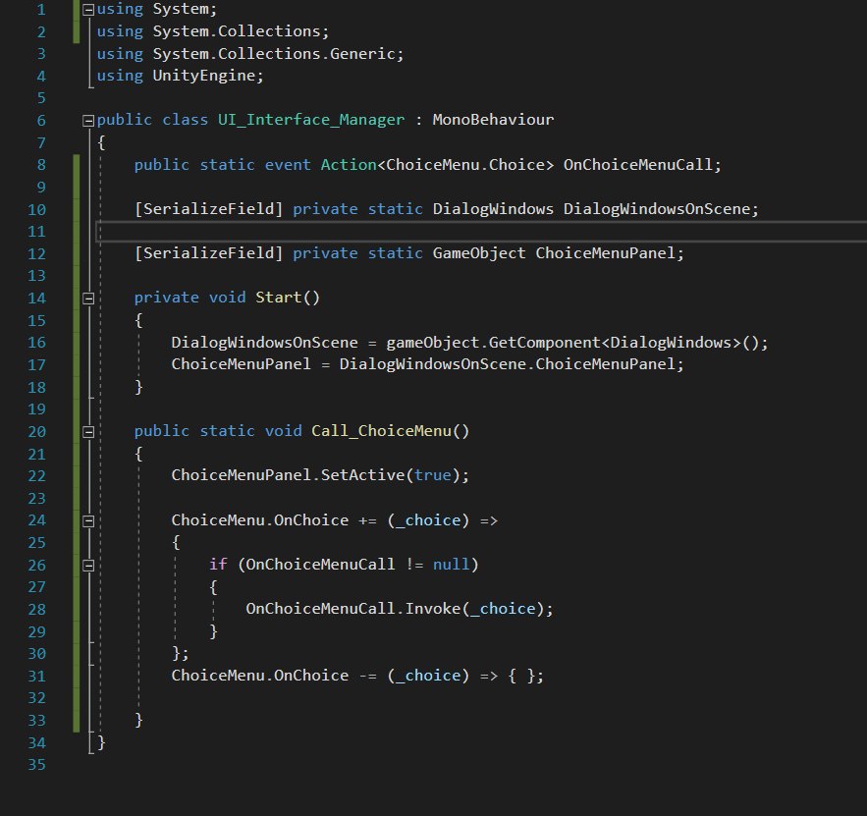Click the 'Start()' method name
Viewport: 867px width, 816px height.
pos(288,298)
